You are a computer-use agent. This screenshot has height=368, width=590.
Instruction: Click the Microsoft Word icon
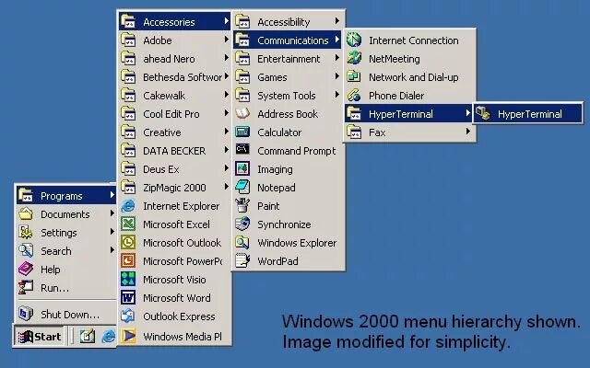pyautogui.click(x=128, y=298)
